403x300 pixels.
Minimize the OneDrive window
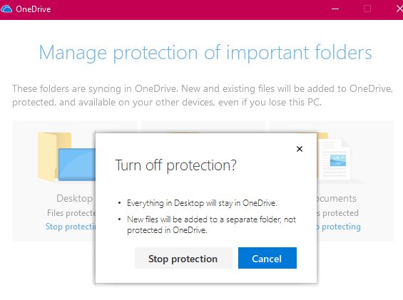coord(335,9)
